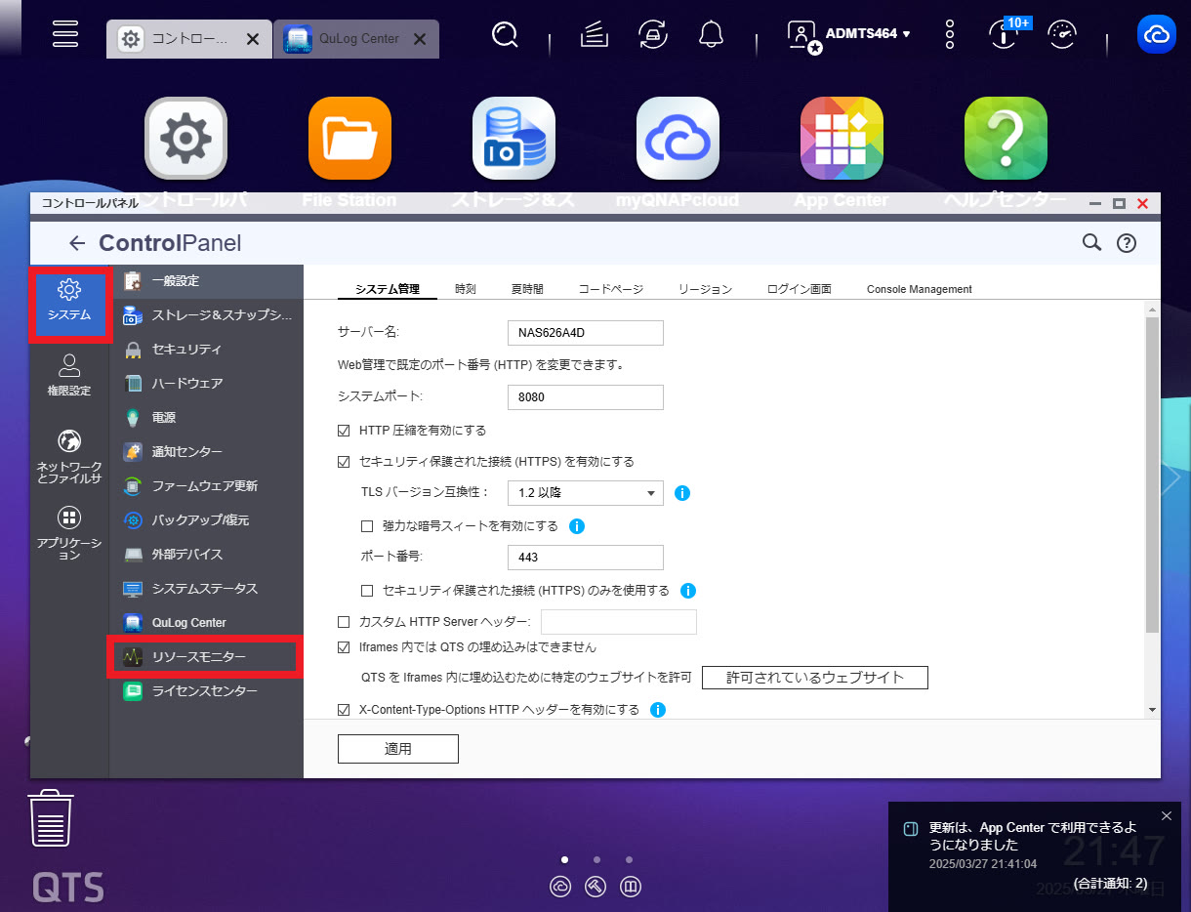Open the event notifications bell

(711, 35)
